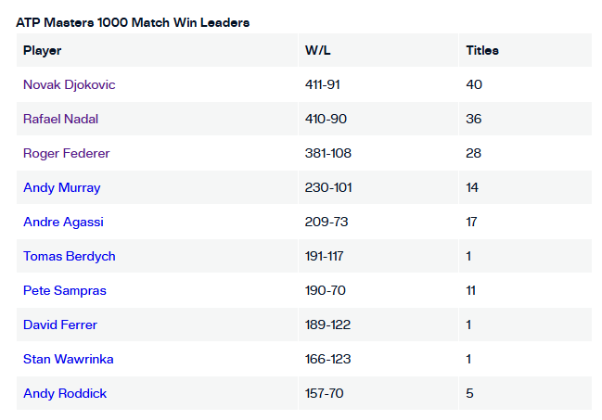Click Roddick's 157-70 record cell
Viewport: 602px width, 420px height.
click(378, 393)
